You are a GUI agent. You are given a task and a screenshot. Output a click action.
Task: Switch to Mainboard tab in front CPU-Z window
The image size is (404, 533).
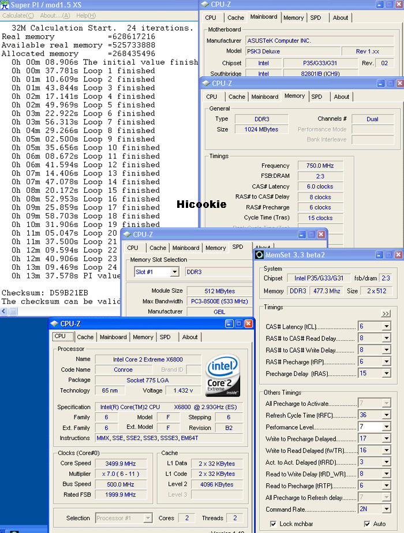click(113, 337)
